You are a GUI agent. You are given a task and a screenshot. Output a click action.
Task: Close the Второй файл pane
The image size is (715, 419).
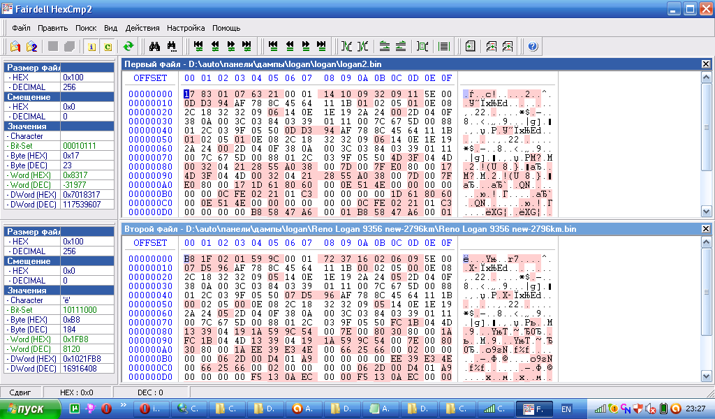[705, 229]
